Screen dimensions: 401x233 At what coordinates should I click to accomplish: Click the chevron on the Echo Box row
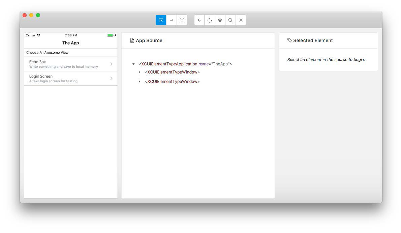pyautogui.click(x=112, y=64)
